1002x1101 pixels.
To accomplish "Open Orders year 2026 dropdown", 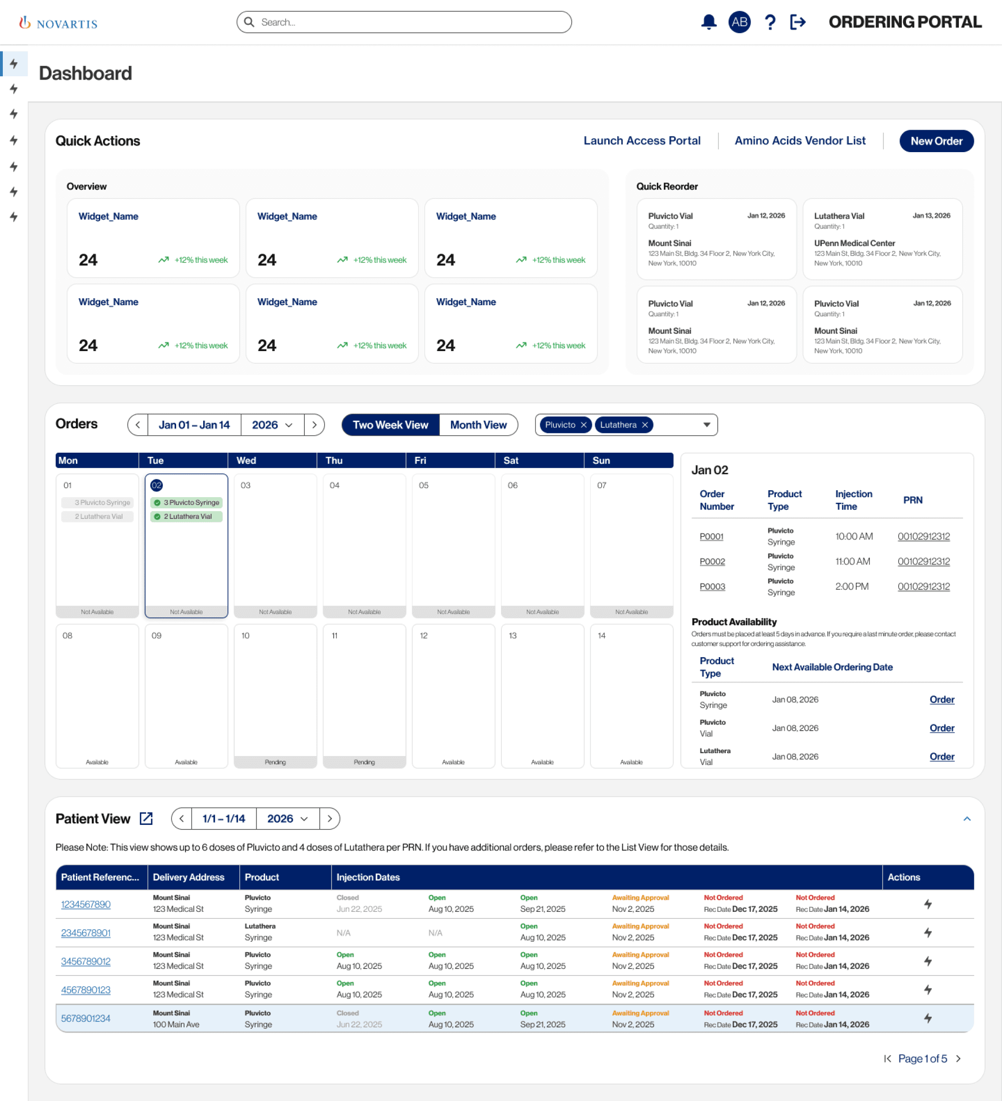I will coord(272,425).
